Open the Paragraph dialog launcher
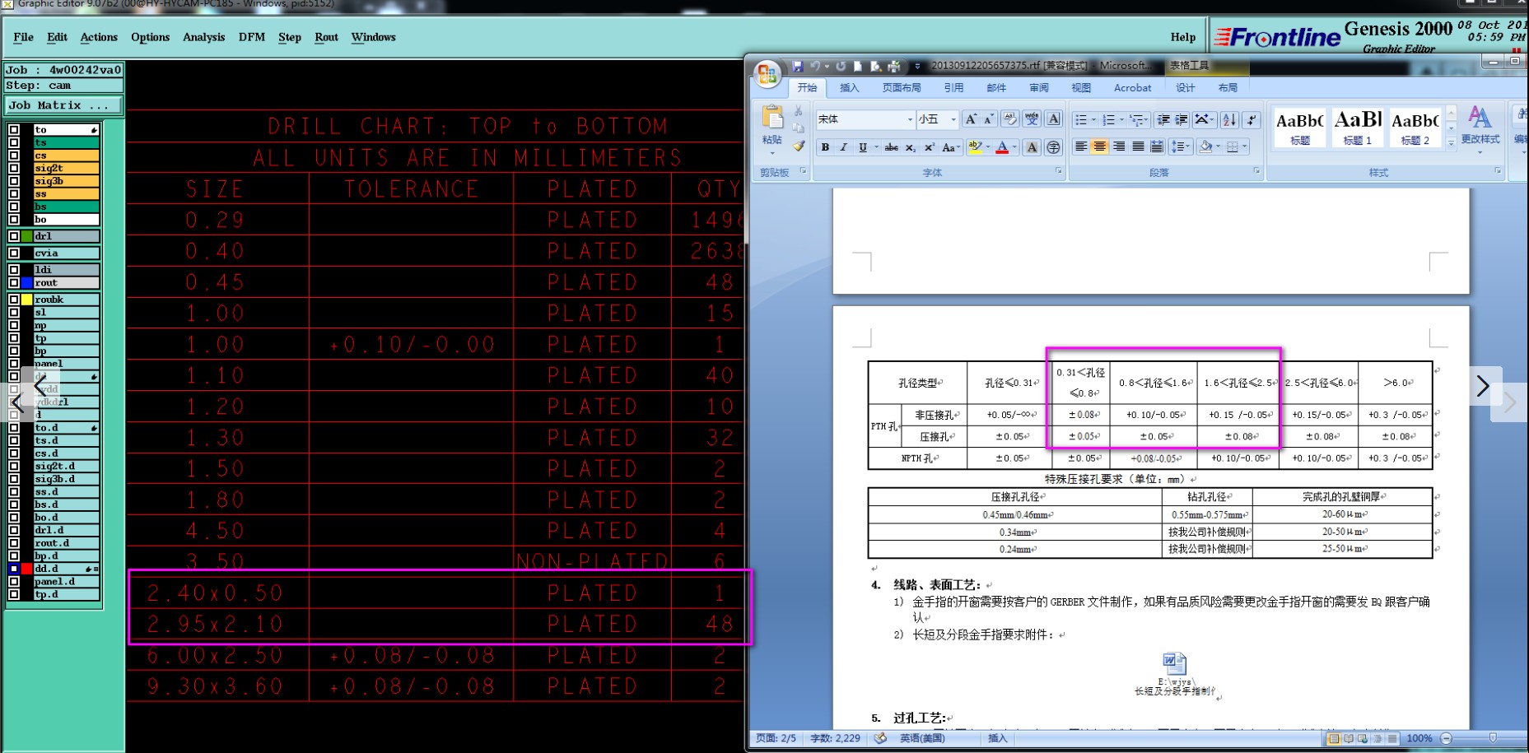The height and width of the screenshot is (753, 1529). 1256,171
